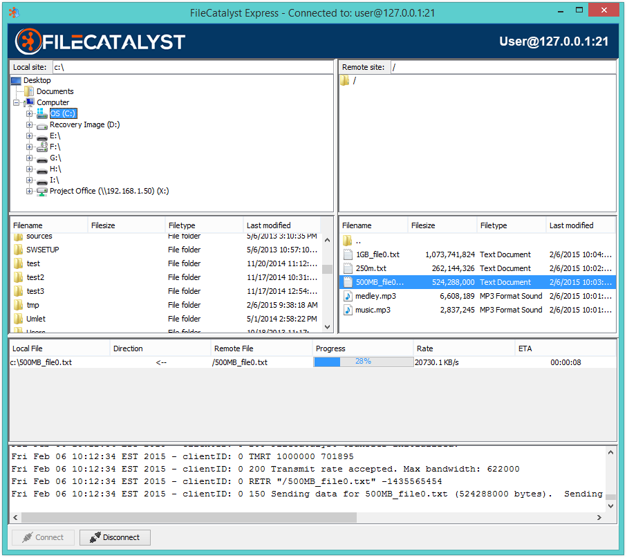Sort local files by Filename header
Viewport: 627px width, 558px height.
(48, 225)
